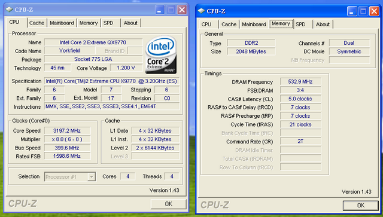Screen dimensions: 383x217
Task: Click the CPU-Z title icon in right Memory window
Action: pos(202,11)
